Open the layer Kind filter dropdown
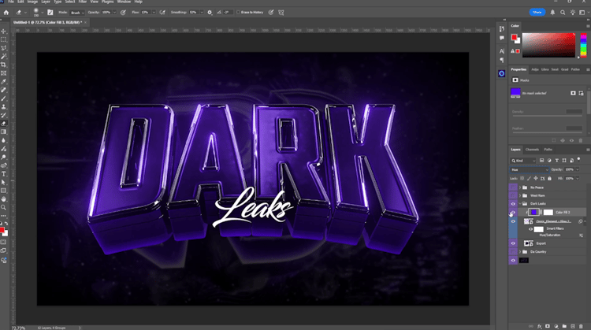 [523, 161]
